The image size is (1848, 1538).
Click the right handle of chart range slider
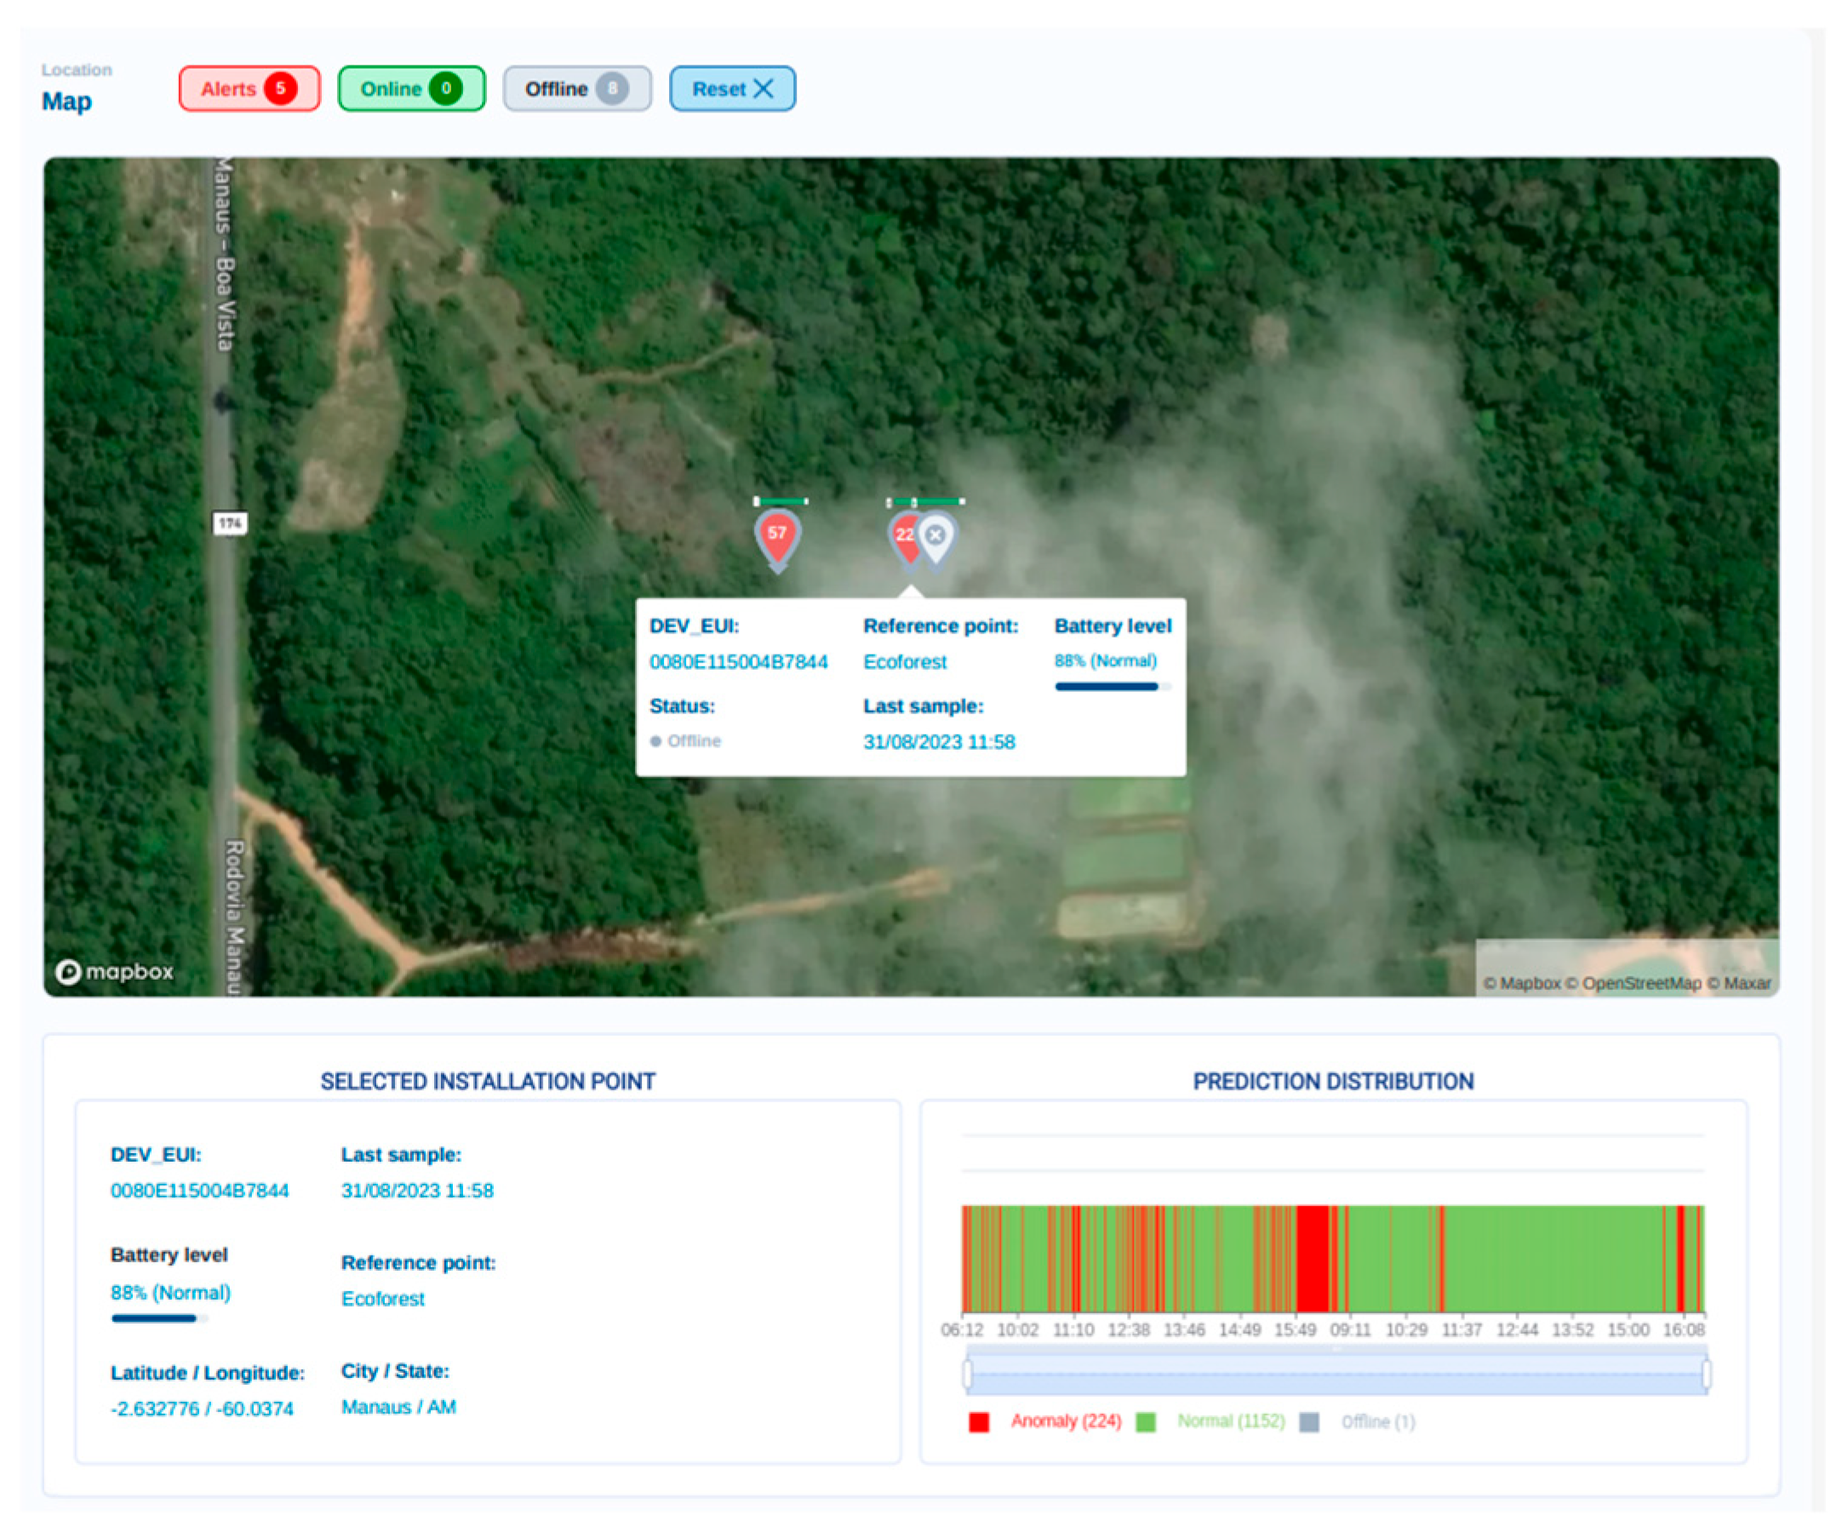click(x=1707, y=1375)
